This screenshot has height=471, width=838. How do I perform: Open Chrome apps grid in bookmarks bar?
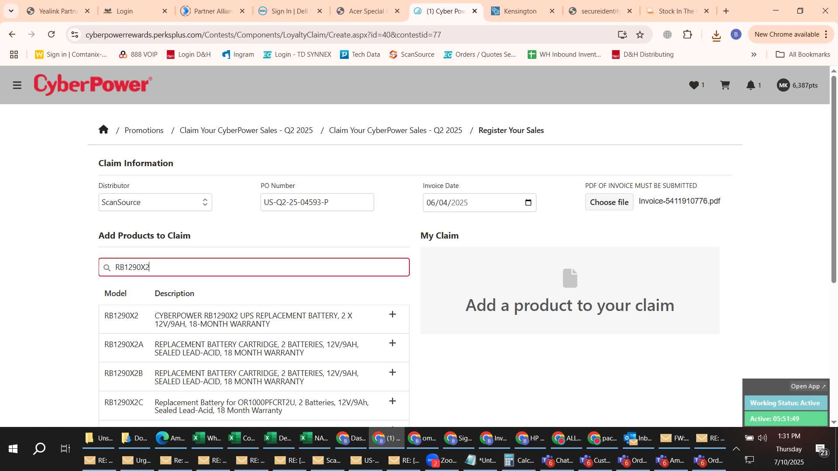coord(14,55)
